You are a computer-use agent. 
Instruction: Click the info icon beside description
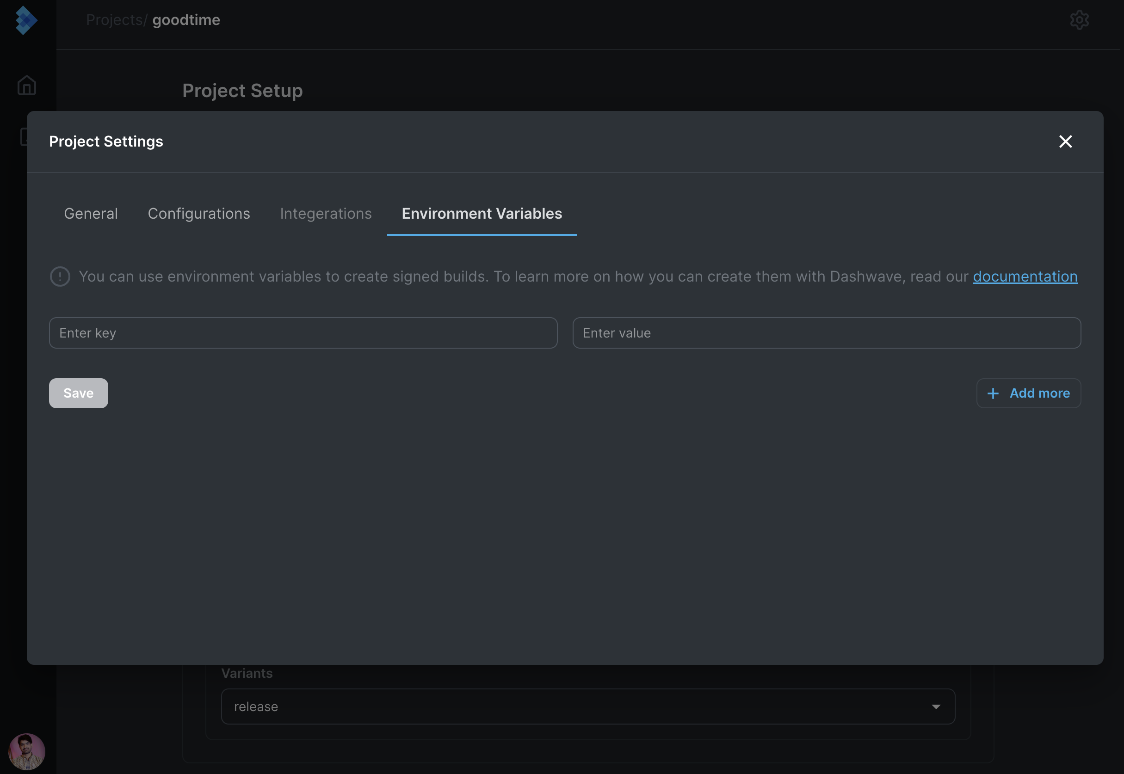point(60,276)
